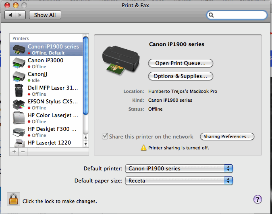Open help with the question mark button
Screen dimensions: 272x214
257,199
